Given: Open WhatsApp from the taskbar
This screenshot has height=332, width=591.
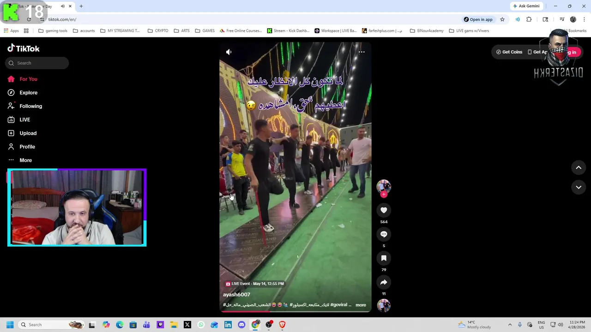Looking at the screenshot, I should (x=201, y=325).
